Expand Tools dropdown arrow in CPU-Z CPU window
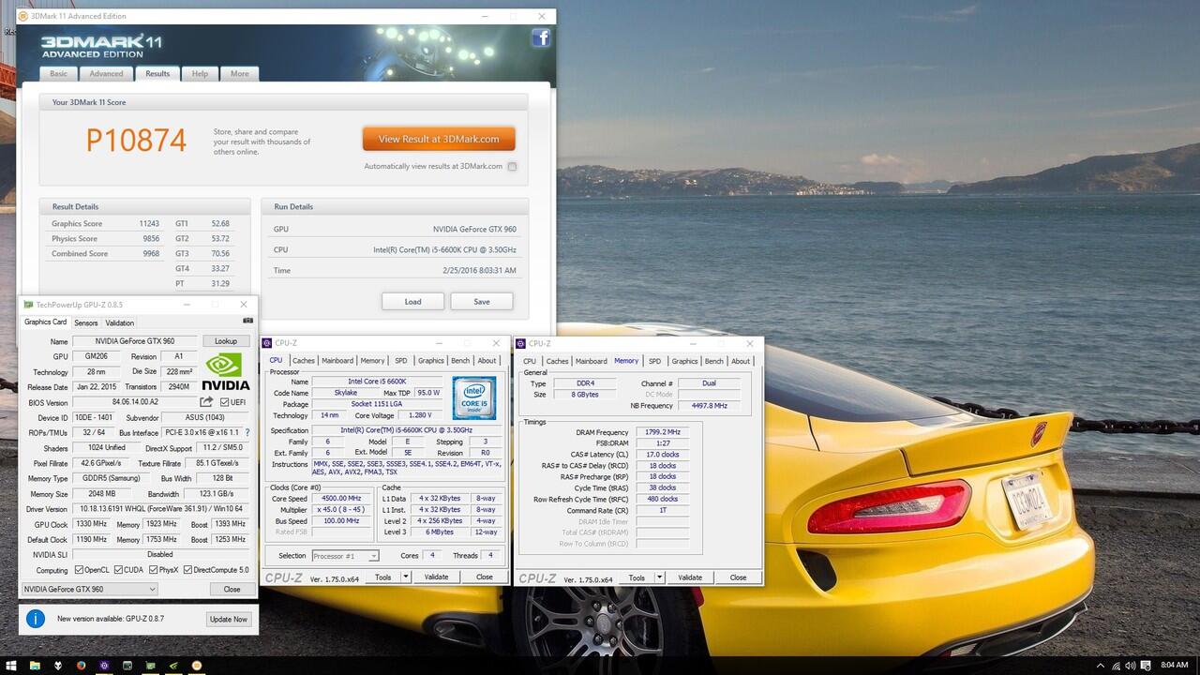The image size is (1200, 675). coord(407,577)
